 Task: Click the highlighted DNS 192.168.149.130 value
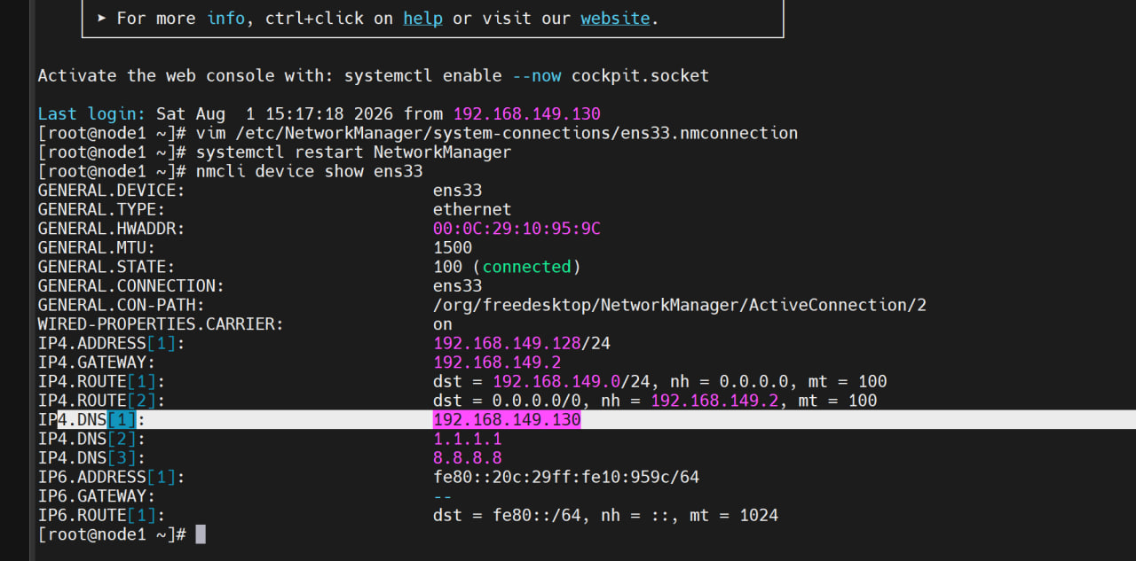point(507,419)
